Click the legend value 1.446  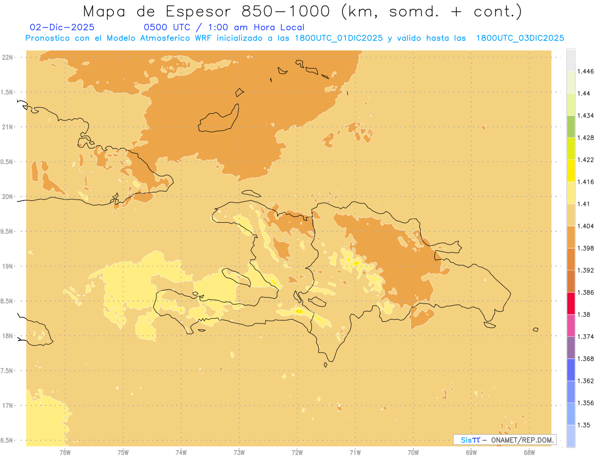click(x=585, y=71)
